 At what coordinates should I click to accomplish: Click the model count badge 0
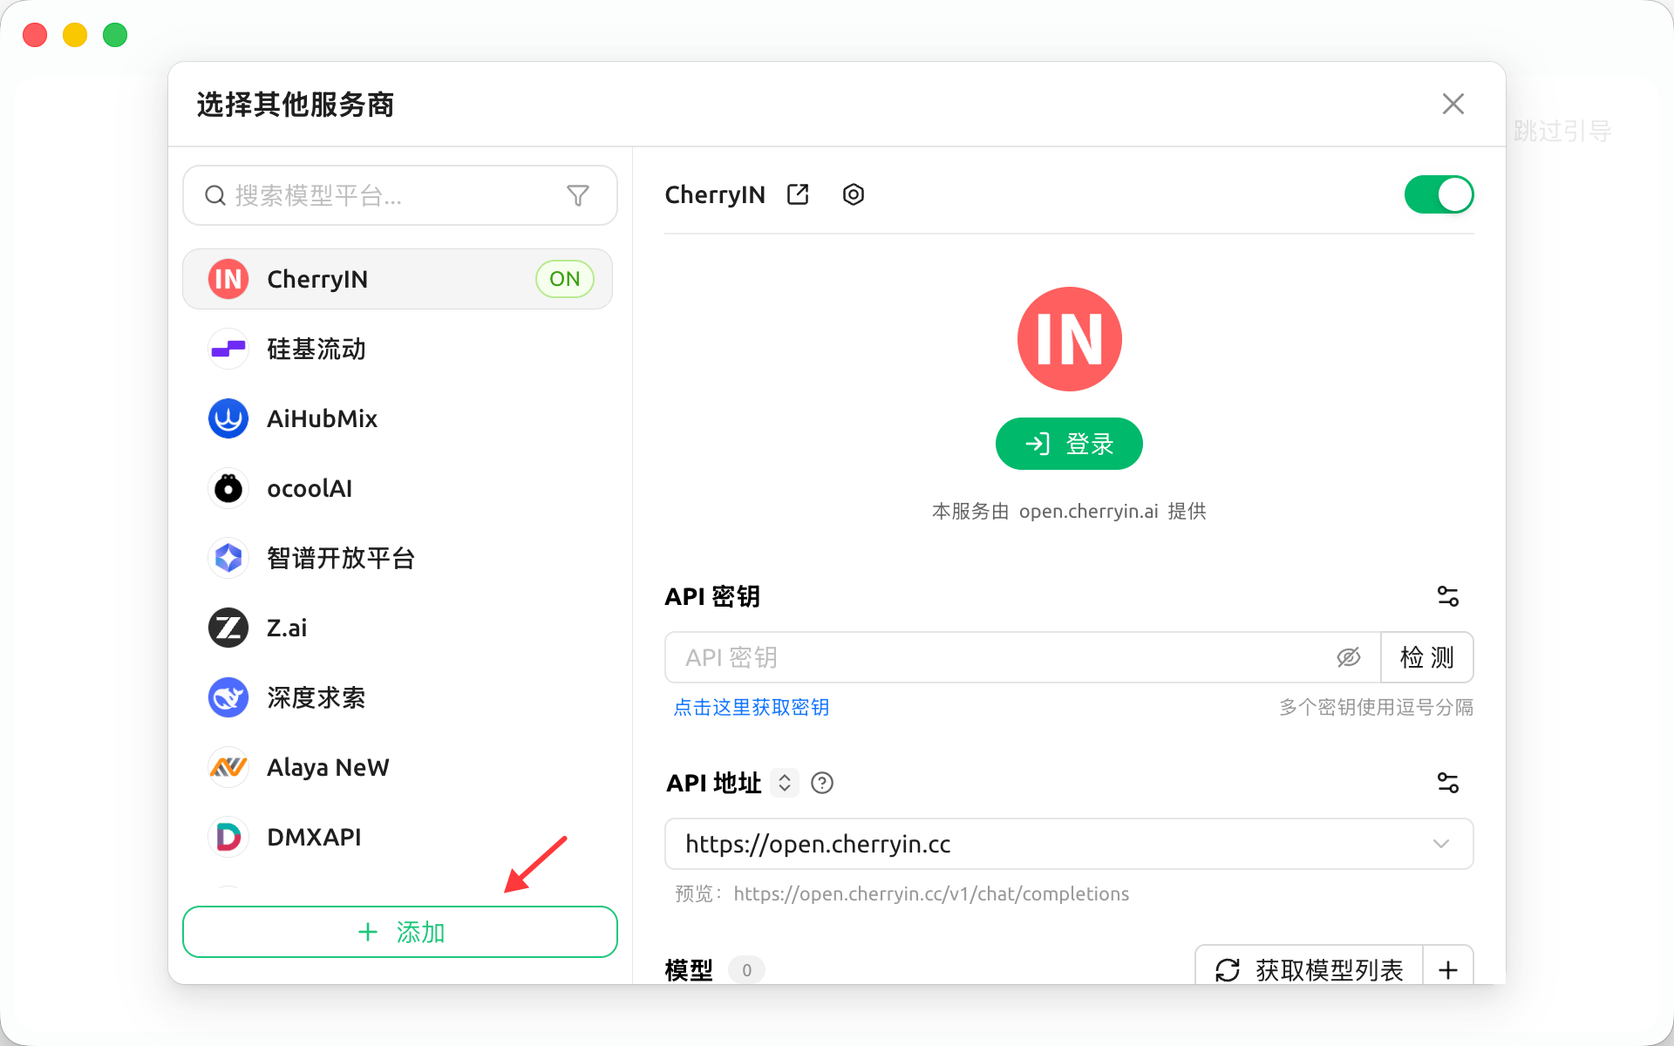[x=746, y=970]
